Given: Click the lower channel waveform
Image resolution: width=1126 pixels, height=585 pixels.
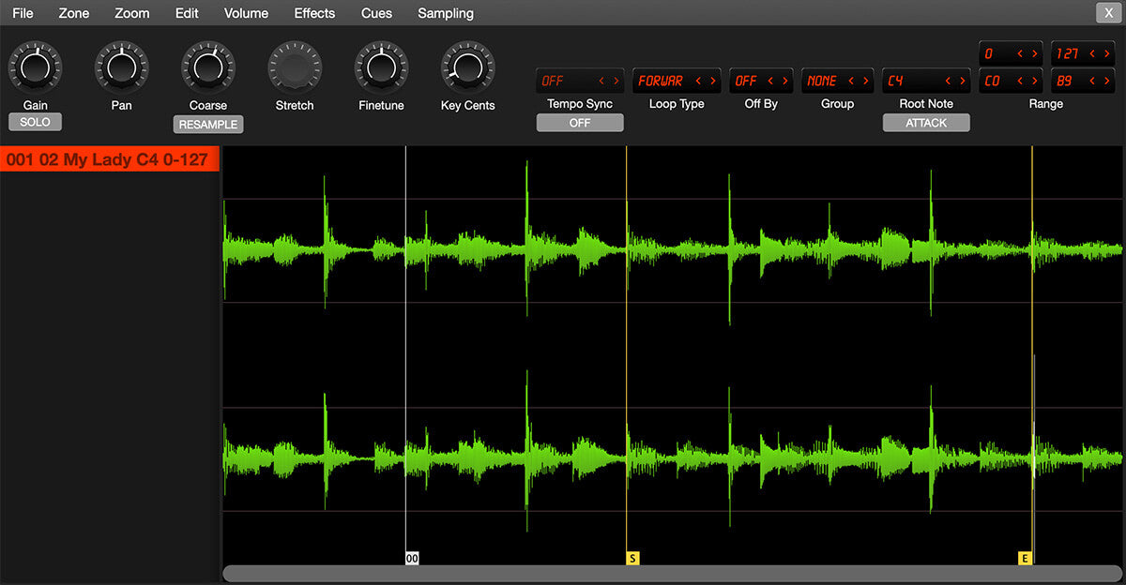Looking at the screenshot, I should point(673,459).
